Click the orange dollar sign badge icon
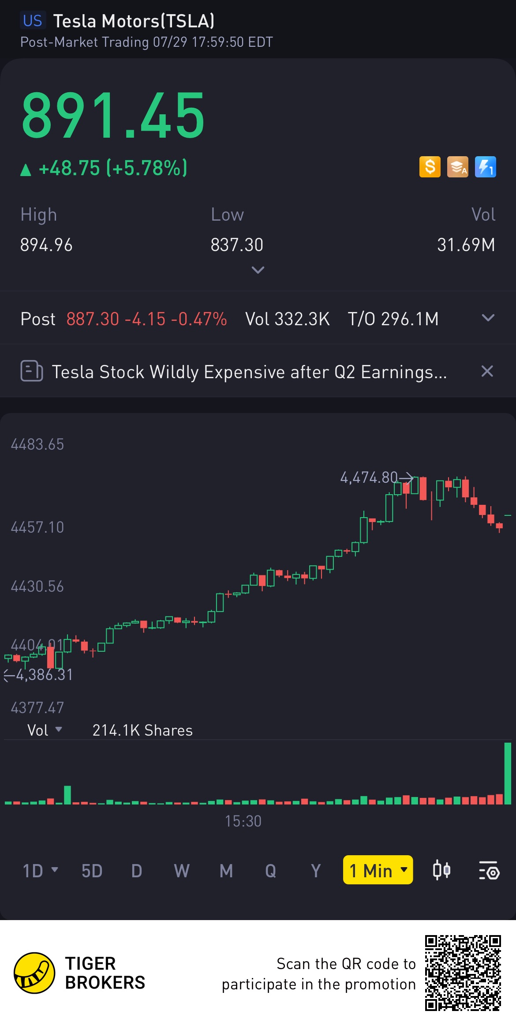The width and height of the screenshot is (516, 1026). click(x=430, y=167)
